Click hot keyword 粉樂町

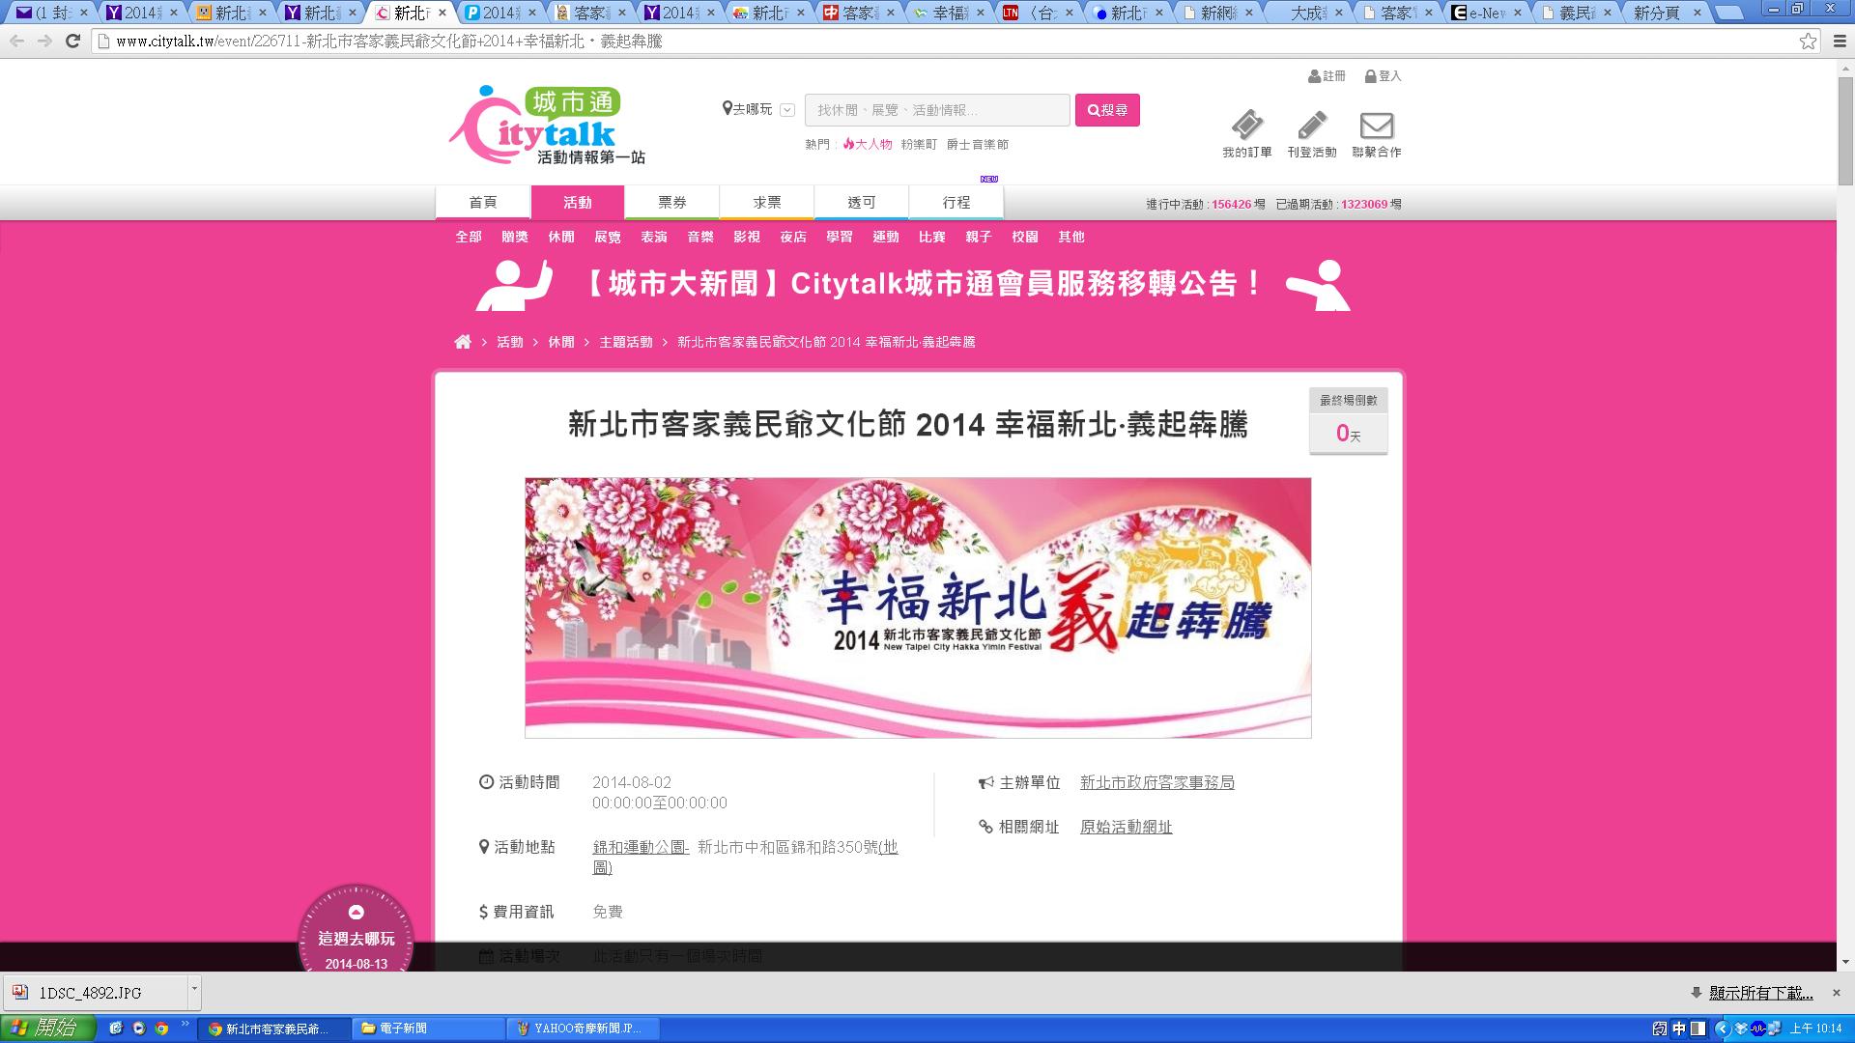point(919,144)
